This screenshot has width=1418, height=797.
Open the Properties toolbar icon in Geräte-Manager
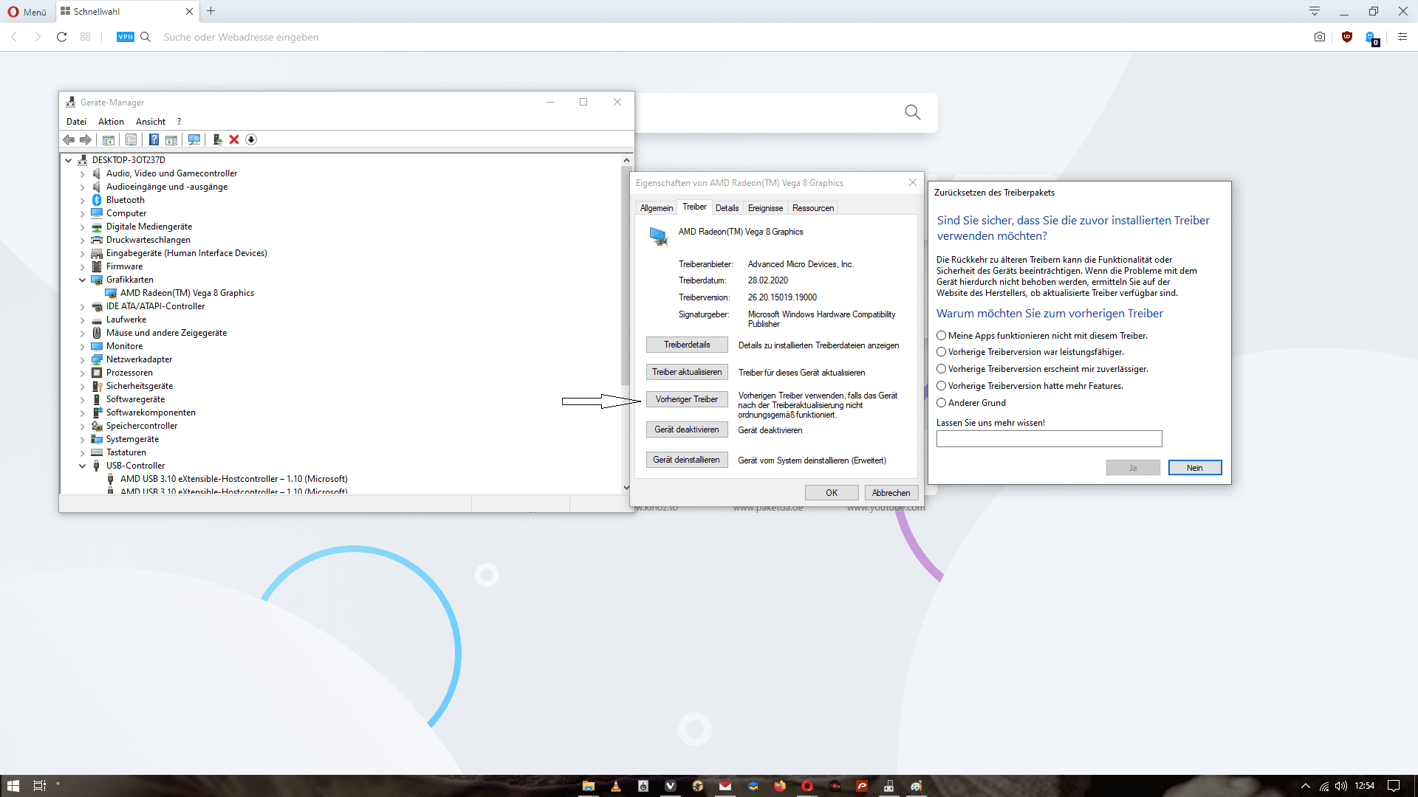[131, 139]
